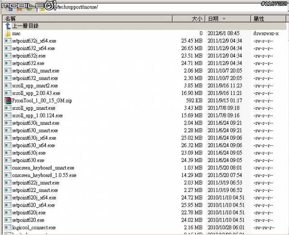The image size is (289, 235).
Task: Click the setpoint630j_x64.exe file icon
Action: tap(8, 138)
